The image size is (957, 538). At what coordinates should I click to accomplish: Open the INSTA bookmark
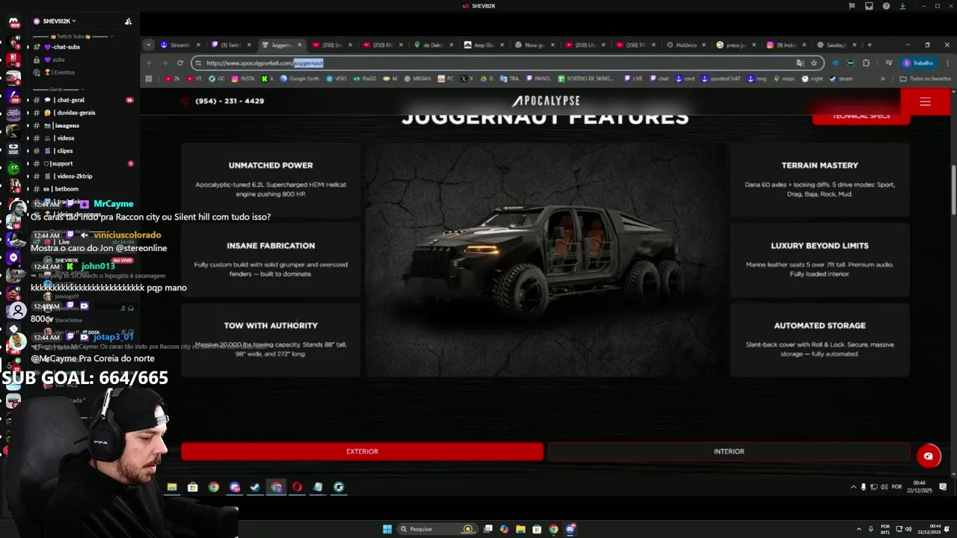click(x=244, y=78)
